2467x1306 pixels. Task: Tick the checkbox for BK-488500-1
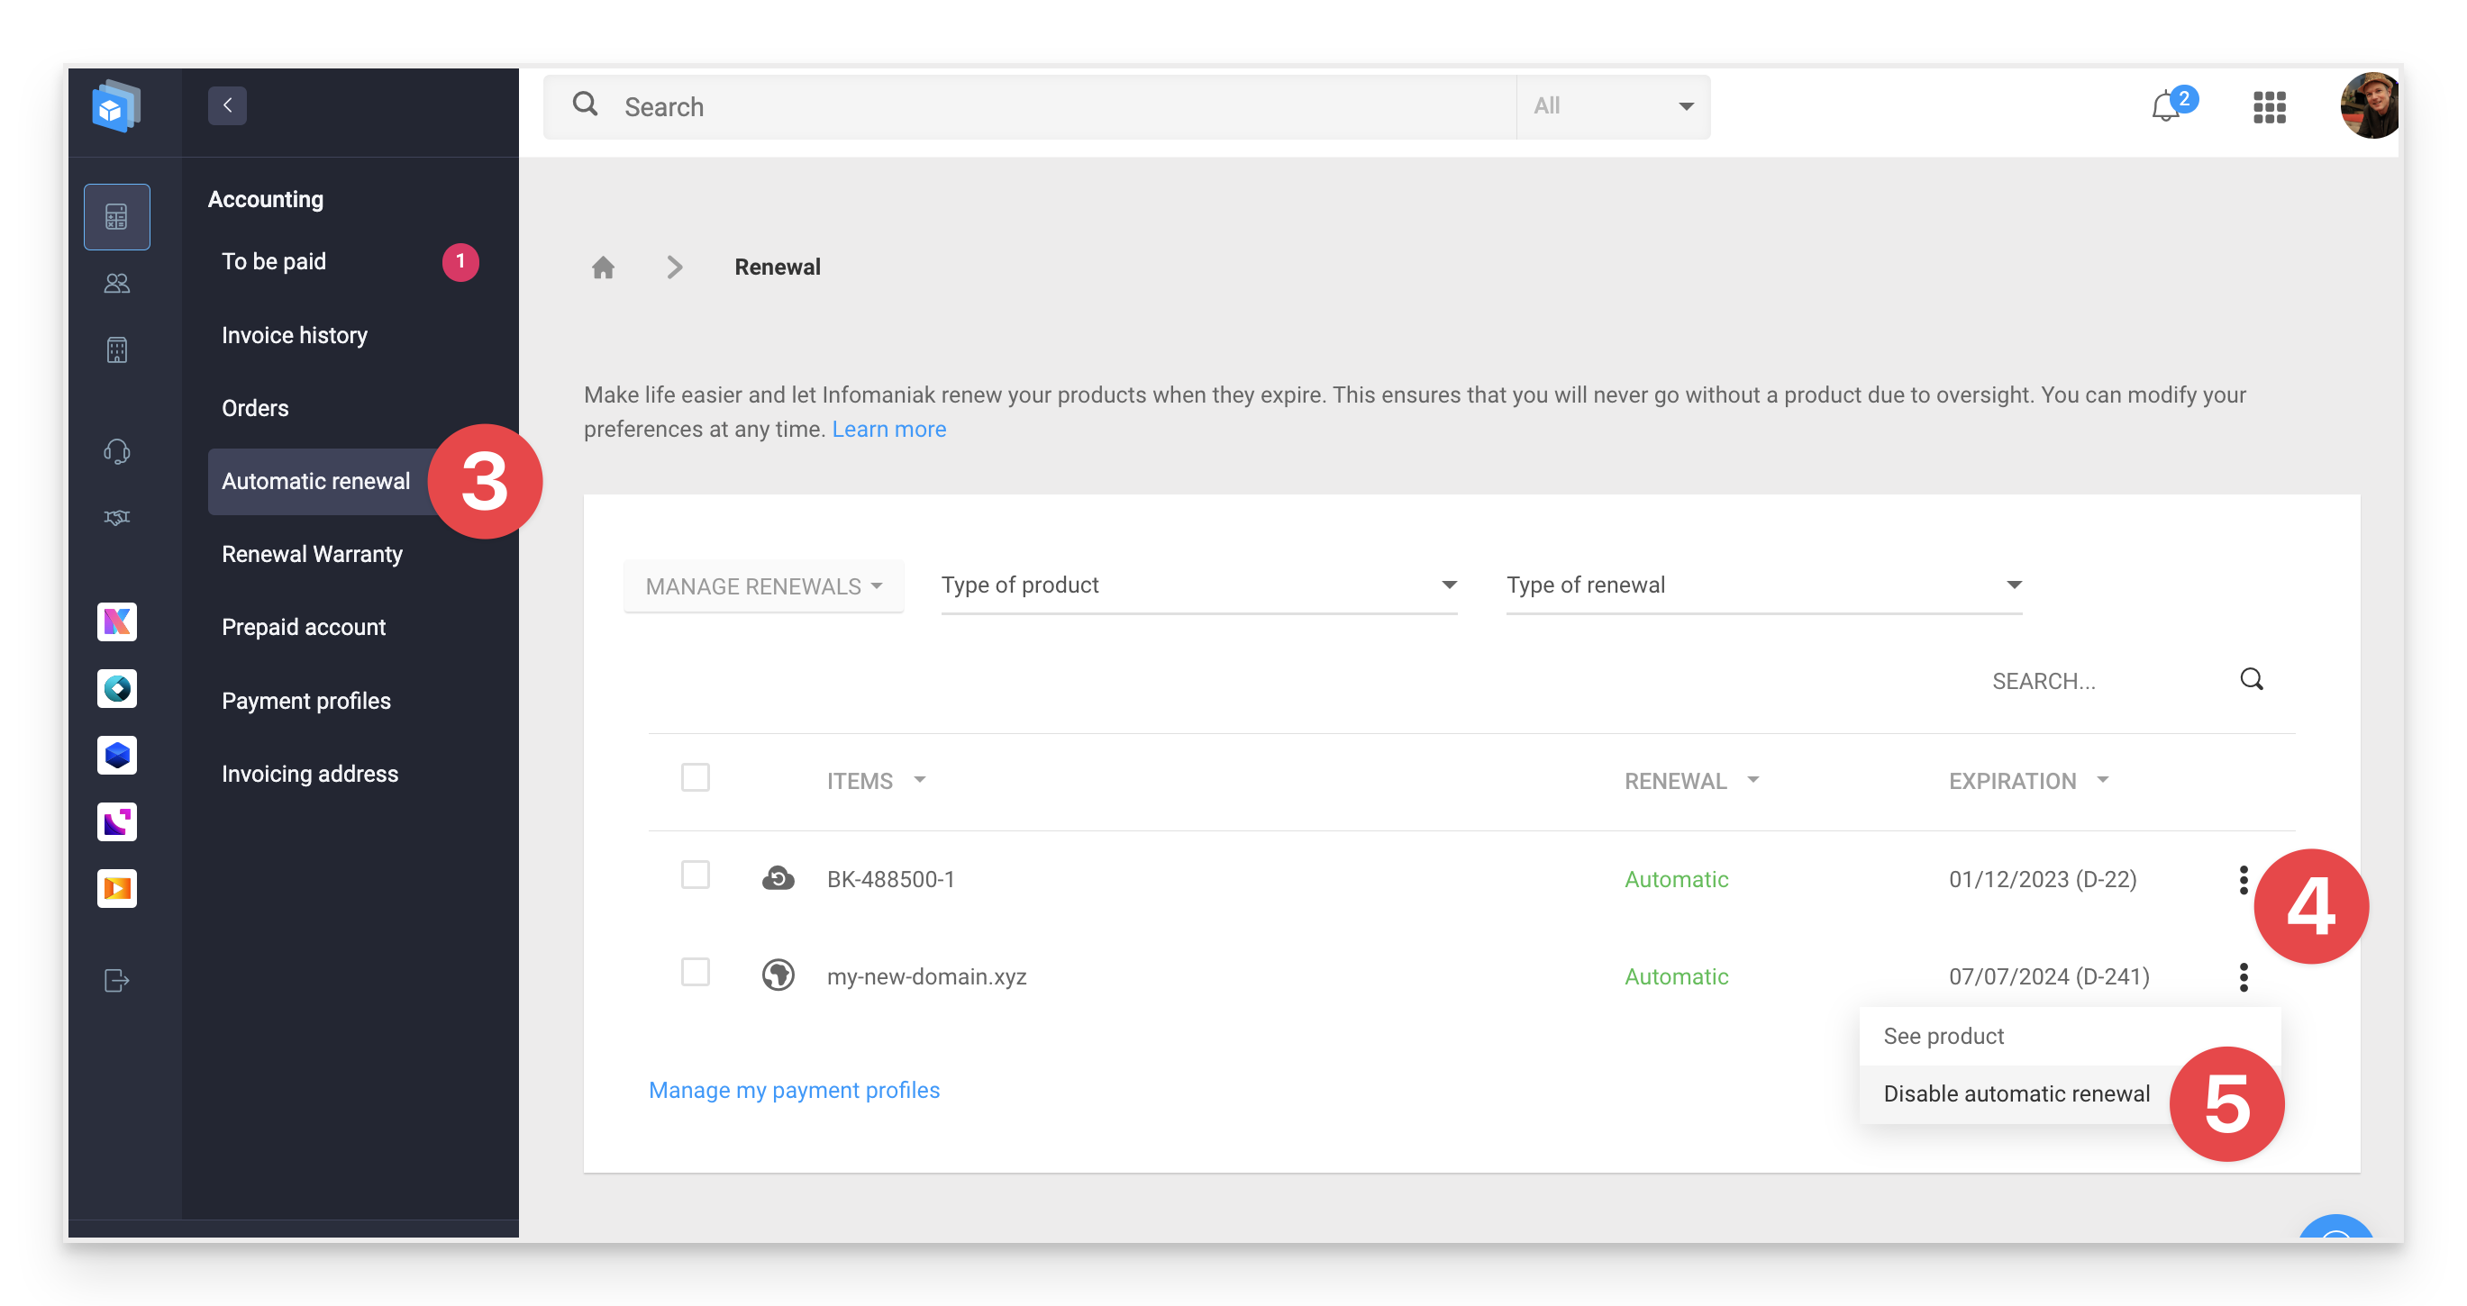(x=696, y=875)
